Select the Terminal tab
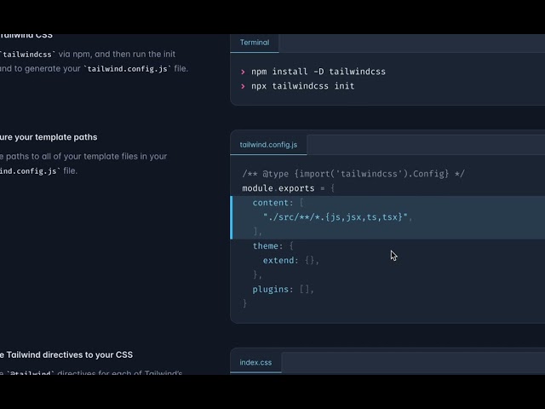 (255, 43)
